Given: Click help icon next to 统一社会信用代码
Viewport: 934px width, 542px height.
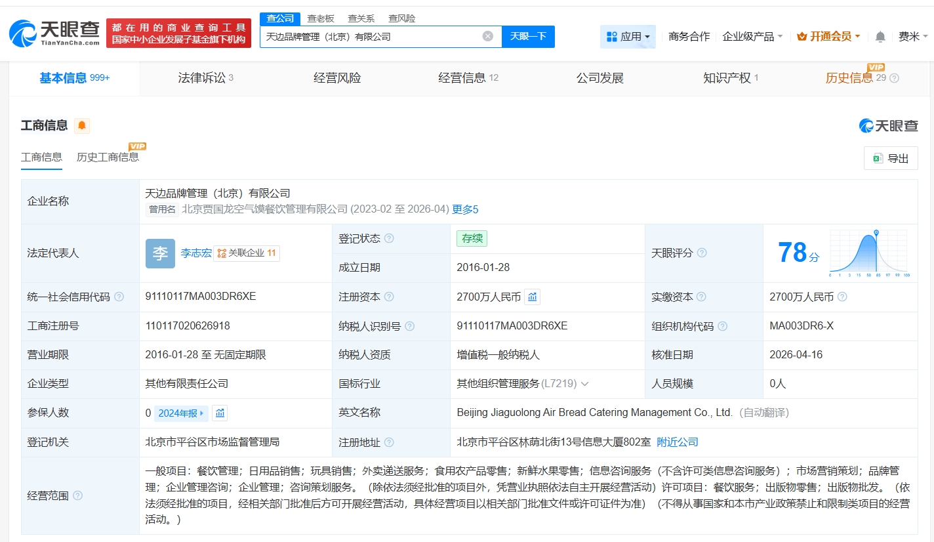Looking at the screenshot, I should coord(119,297).
